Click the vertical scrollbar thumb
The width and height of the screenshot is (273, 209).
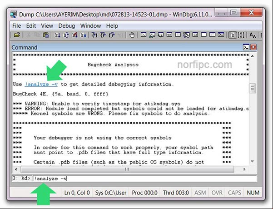click(x=252, y=88)
